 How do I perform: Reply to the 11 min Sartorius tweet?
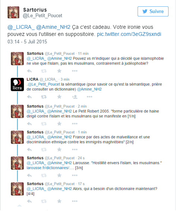point(29,71)
